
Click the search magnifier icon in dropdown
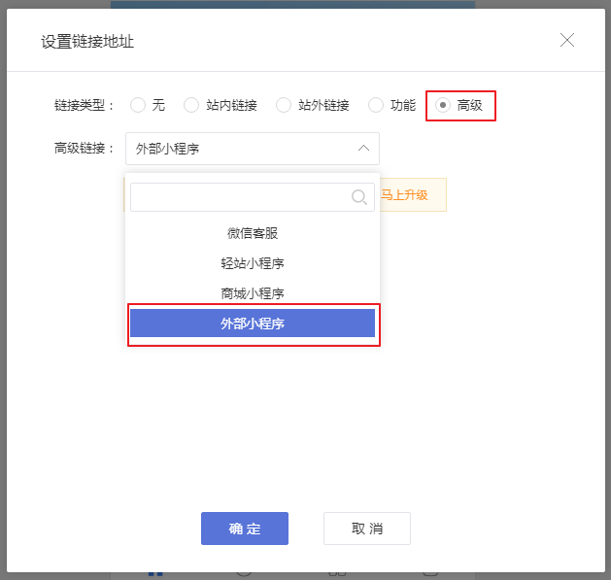[359, 197]
